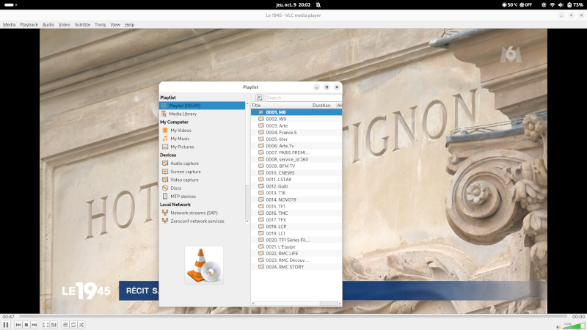
Task: Select channel 0004. France 5
Action: (296, 133)
